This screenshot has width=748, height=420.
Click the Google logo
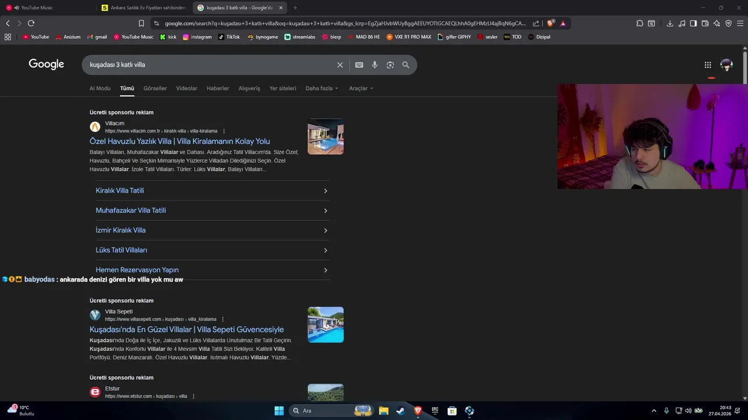point(46,64)
